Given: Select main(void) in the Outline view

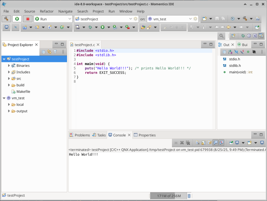Looking at the screenshot, I should point(240,72).
